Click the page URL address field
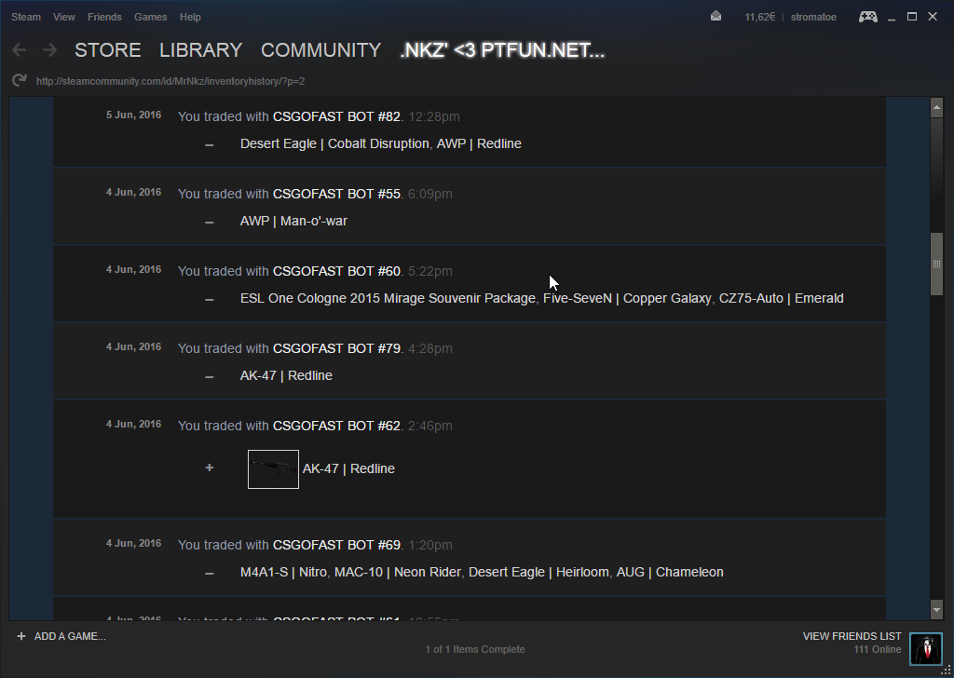This screenshot has height=678, width=954. [x=170, y=81]
